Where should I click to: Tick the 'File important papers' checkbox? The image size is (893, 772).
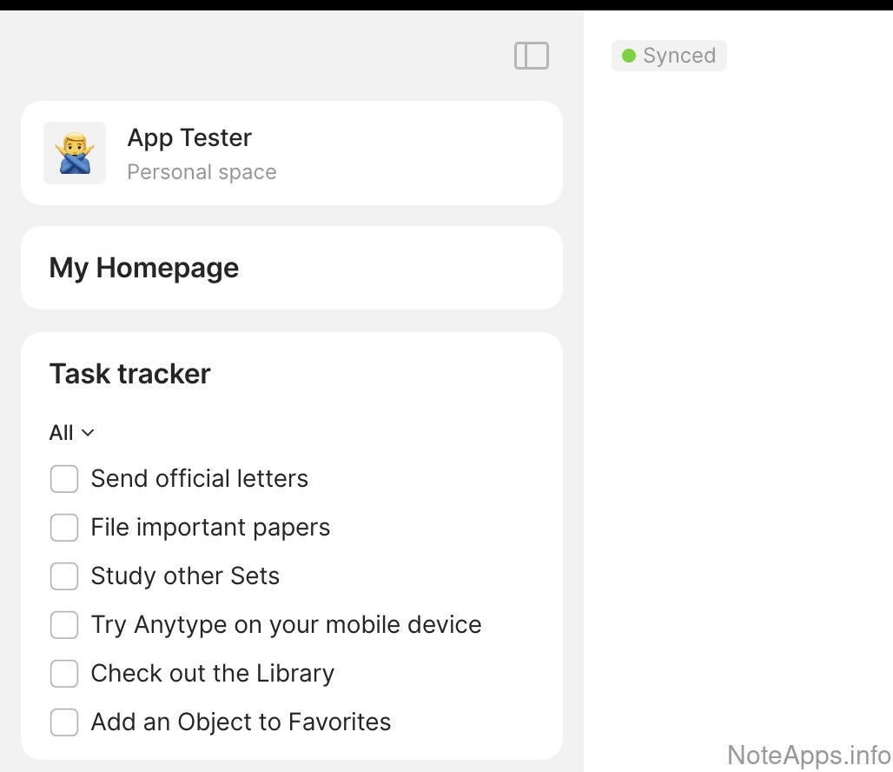64,527
